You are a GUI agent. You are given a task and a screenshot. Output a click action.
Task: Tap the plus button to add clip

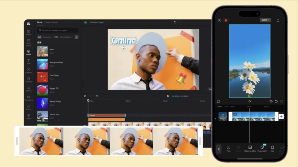coord(281,116)
